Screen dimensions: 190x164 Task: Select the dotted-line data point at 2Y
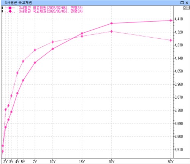coord(5,110)
